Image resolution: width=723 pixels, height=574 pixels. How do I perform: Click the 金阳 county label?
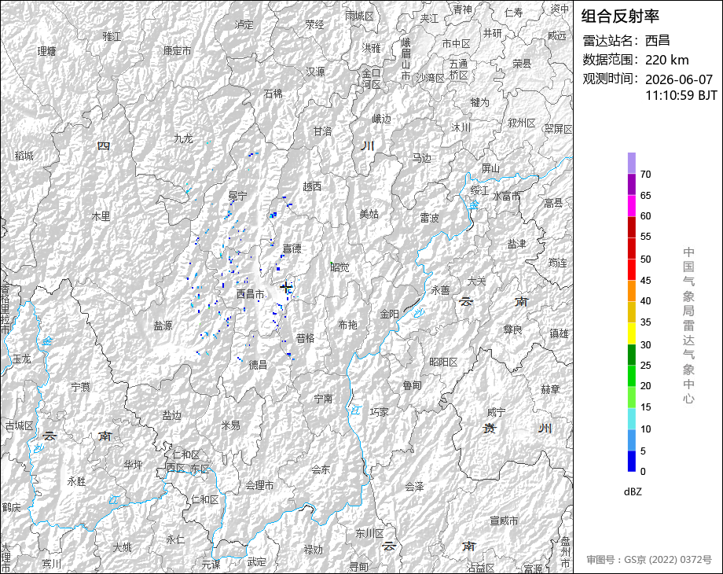point(389,314)
